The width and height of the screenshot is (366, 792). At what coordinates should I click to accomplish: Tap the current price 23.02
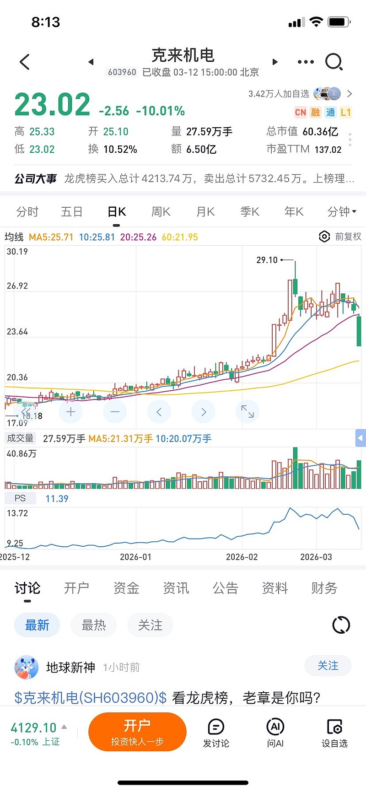point(52,105)
